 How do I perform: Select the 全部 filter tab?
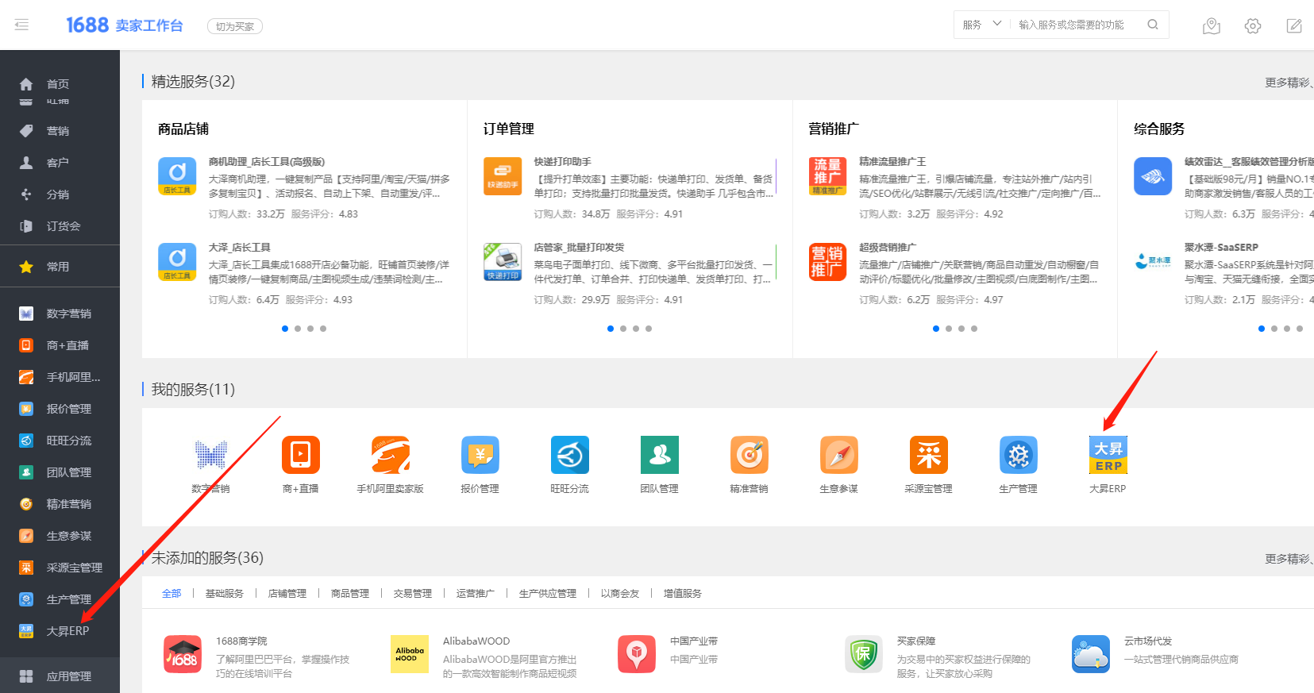coord(171,594)
